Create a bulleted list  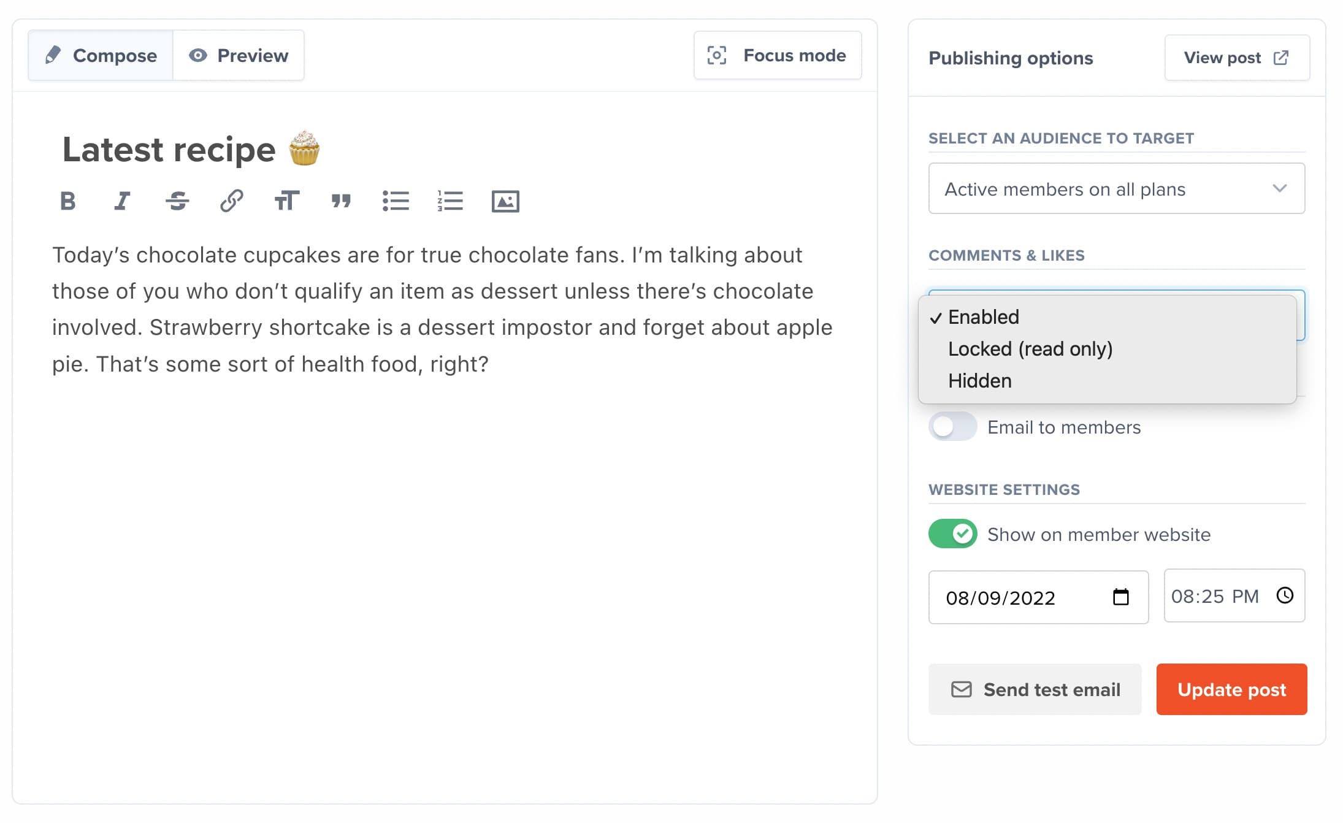(x=397, y=201)
